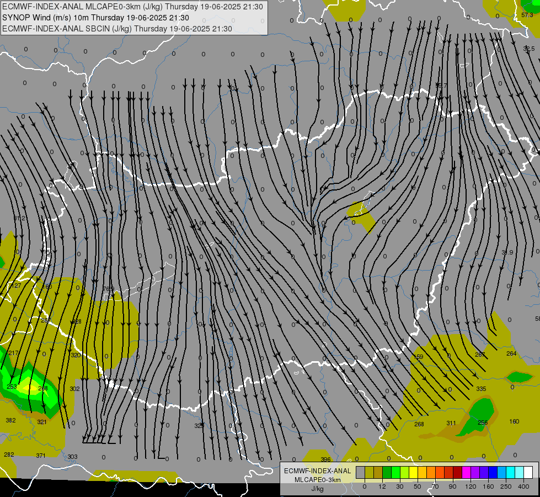Viewport: 540px width, 497px height.
Task: Click the map value '253'
Action: [12, 387]
